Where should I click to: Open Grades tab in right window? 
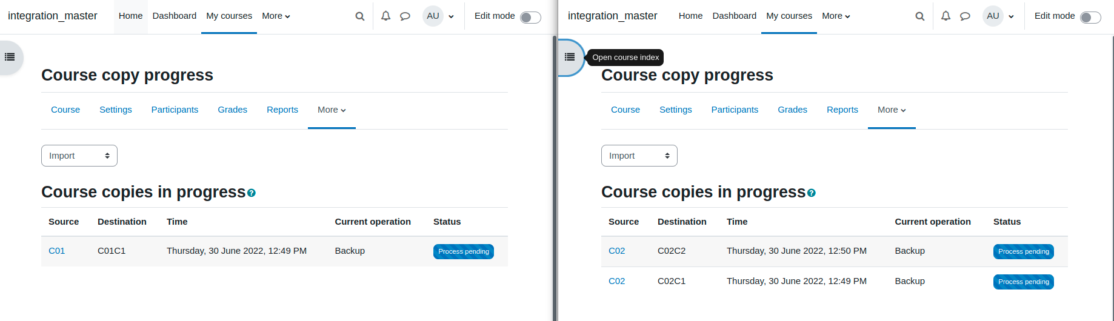(793, 110)
